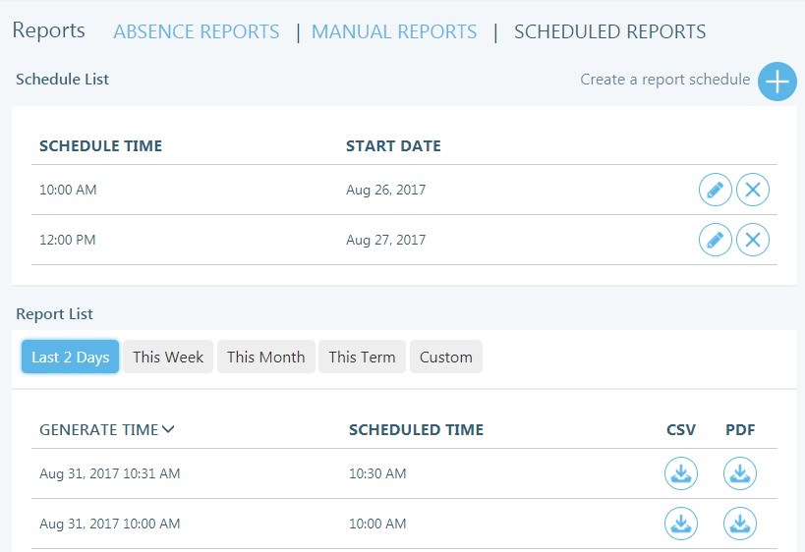Viewport: 805px width, 552px height.
Task: Click the Start Date column header
Action: 393,146
